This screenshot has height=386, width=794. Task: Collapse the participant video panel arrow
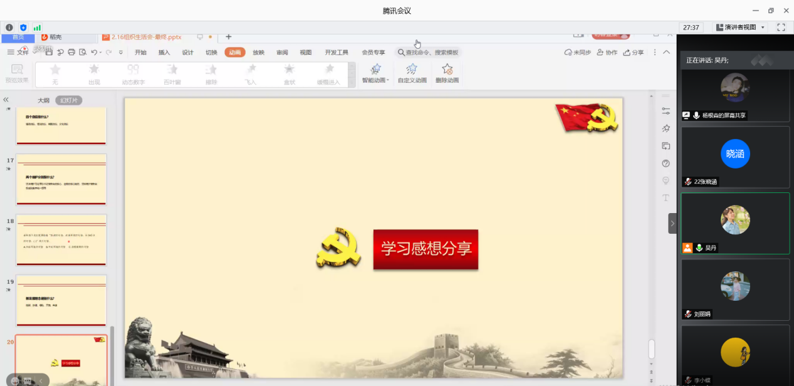tap(672, 223)
